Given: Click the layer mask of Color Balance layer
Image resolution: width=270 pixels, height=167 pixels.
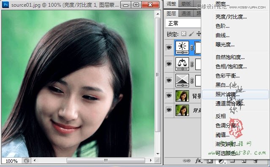Looking at the screenshot, I should click(198, 64).
